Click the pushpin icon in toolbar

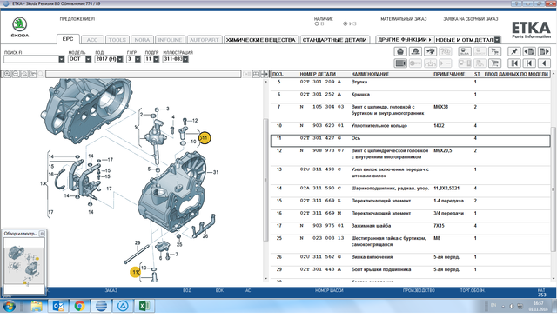514,52
